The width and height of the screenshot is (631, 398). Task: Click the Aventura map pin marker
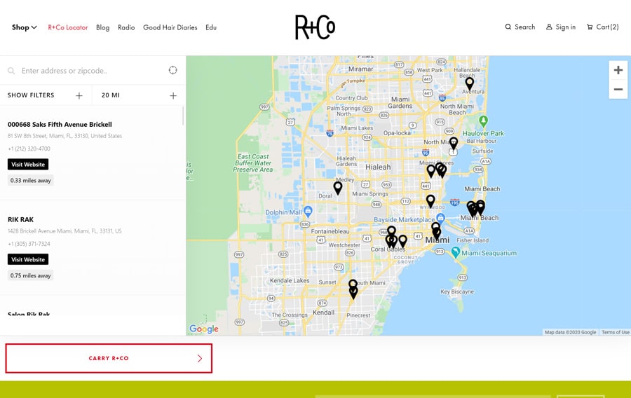point(470,83)
